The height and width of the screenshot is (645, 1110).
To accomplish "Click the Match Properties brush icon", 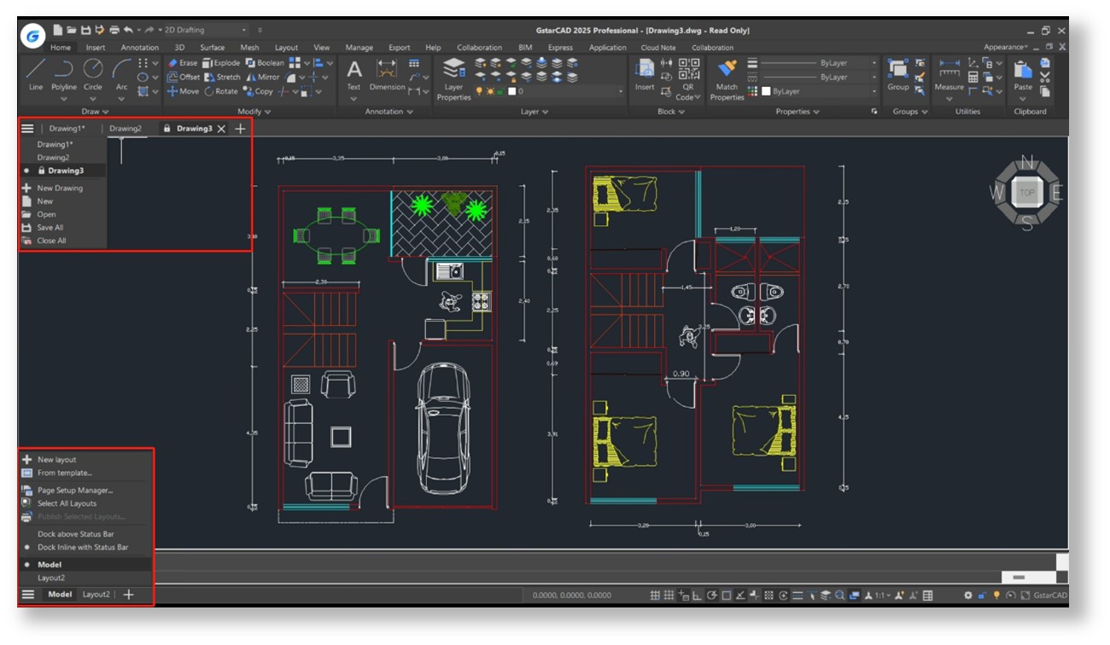I will tap(727, 70).
